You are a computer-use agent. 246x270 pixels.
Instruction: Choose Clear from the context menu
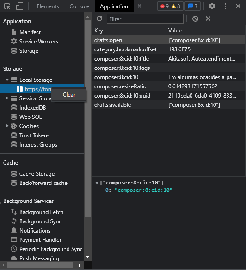click(69, 94)
